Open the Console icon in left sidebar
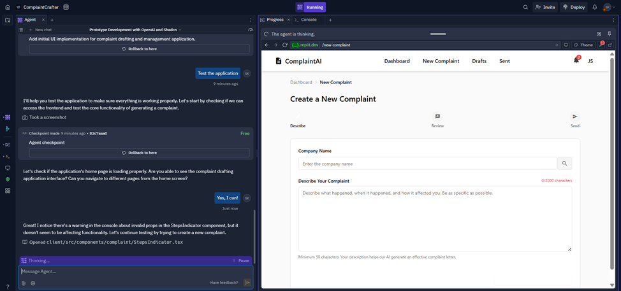Viewport: 621px width, 291px height. (8, 157)
